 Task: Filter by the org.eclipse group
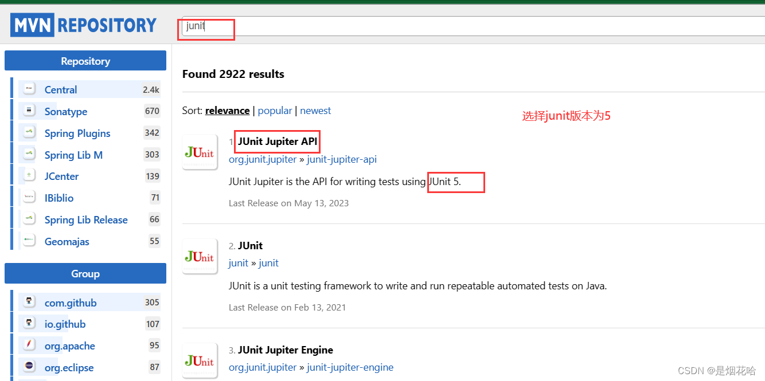tap(69, 367)
